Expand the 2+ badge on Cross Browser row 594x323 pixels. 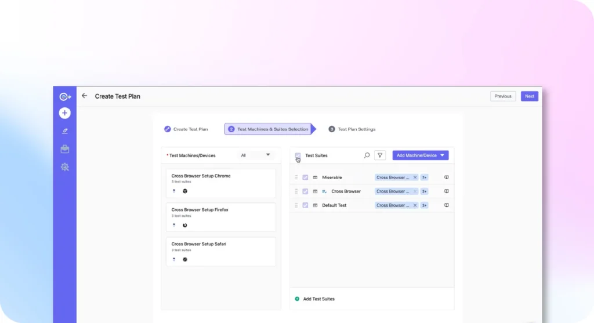[x=425, y=191]
